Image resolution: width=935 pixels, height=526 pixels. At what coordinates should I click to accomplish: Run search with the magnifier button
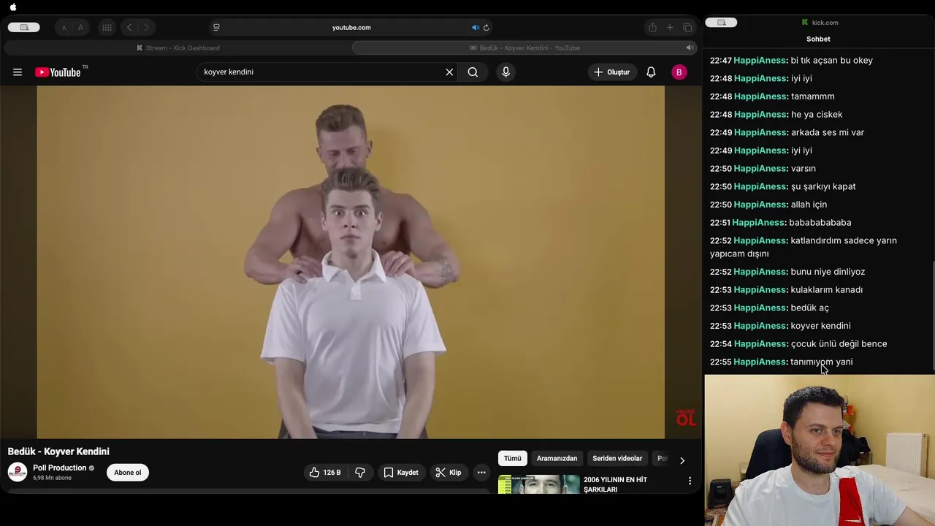point(473,72)
